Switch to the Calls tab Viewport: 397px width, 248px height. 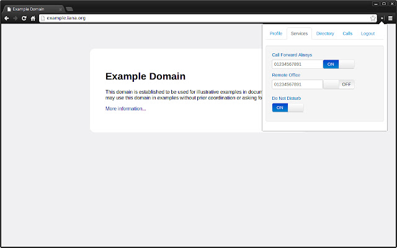(347, 33)
